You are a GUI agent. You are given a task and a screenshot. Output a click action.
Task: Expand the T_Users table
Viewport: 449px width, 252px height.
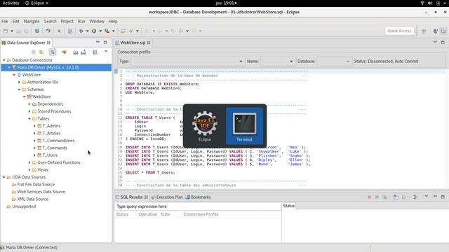(34, 155)
